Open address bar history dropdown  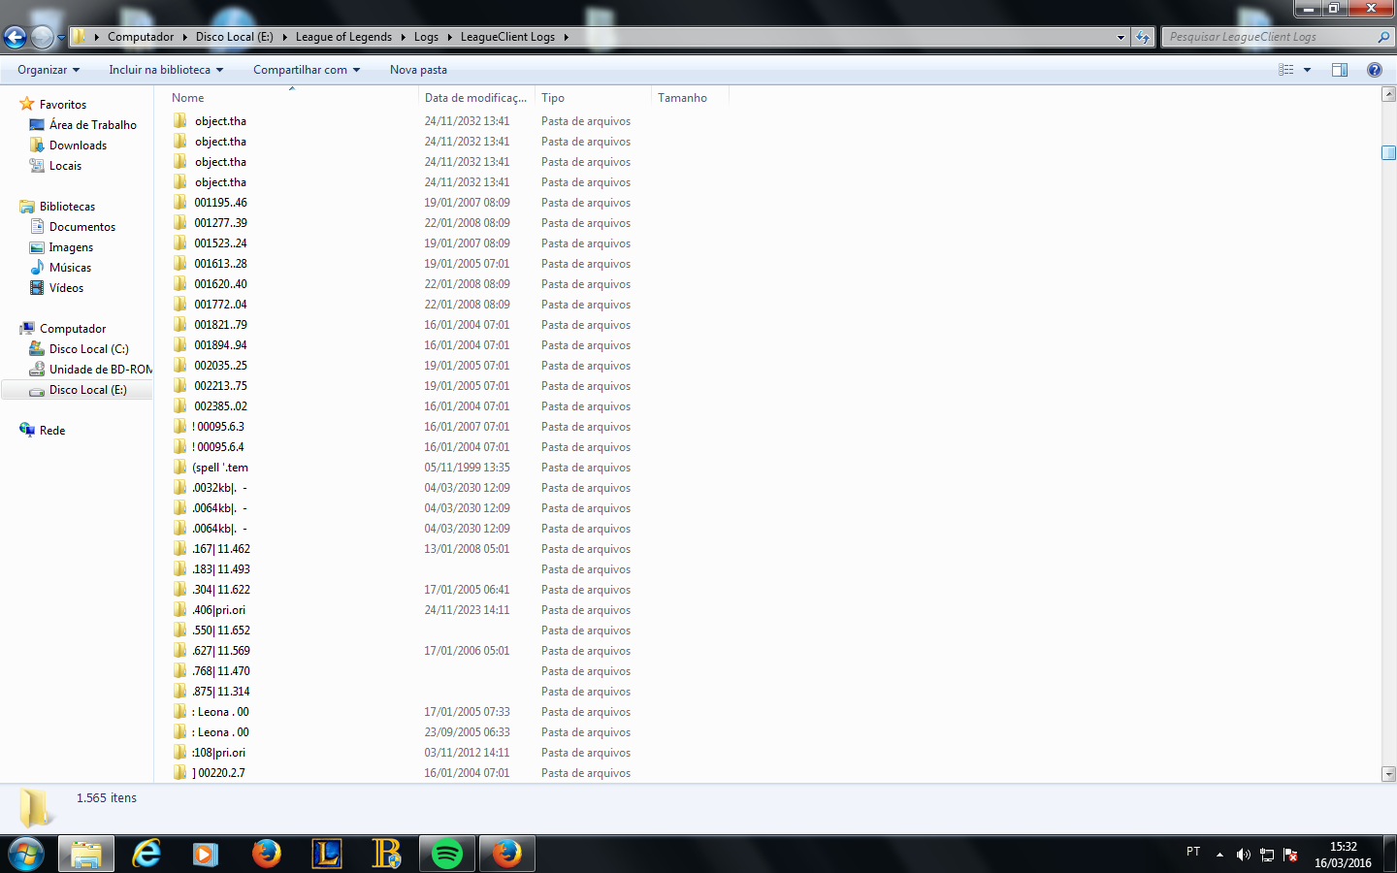tap(1121, 37)
